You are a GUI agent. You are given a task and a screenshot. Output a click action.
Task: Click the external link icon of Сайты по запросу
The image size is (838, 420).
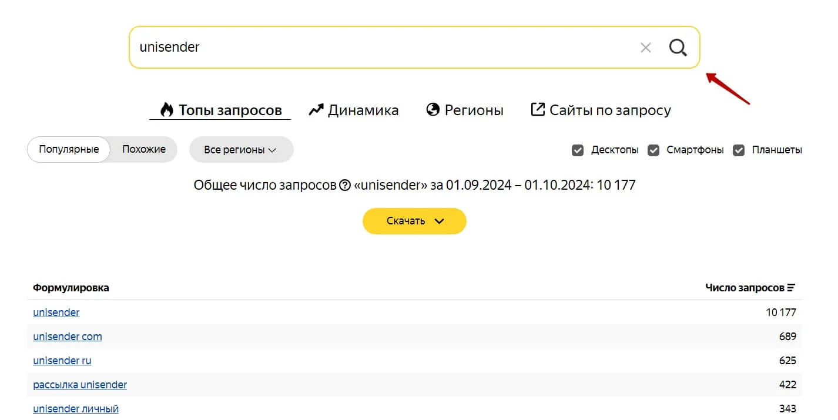coord(538,110)
